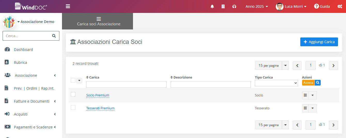
Task: Open Prev. | Ordini | Rap.Int. menu
Action: click(34, 88)
